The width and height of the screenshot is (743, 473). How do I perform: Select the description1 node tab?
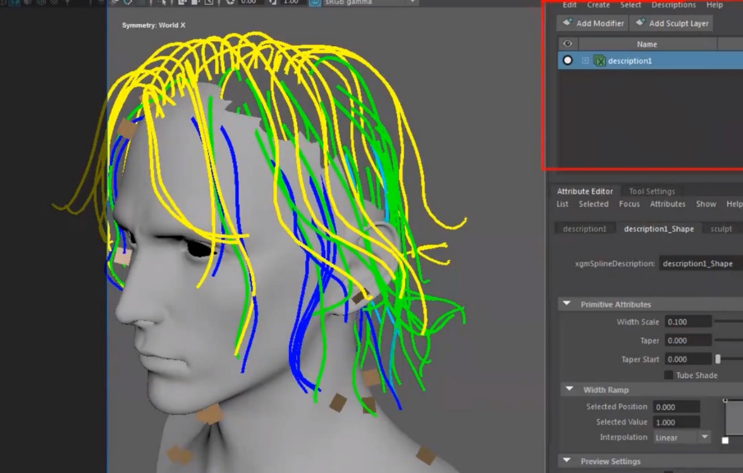[x=584, y=229]
